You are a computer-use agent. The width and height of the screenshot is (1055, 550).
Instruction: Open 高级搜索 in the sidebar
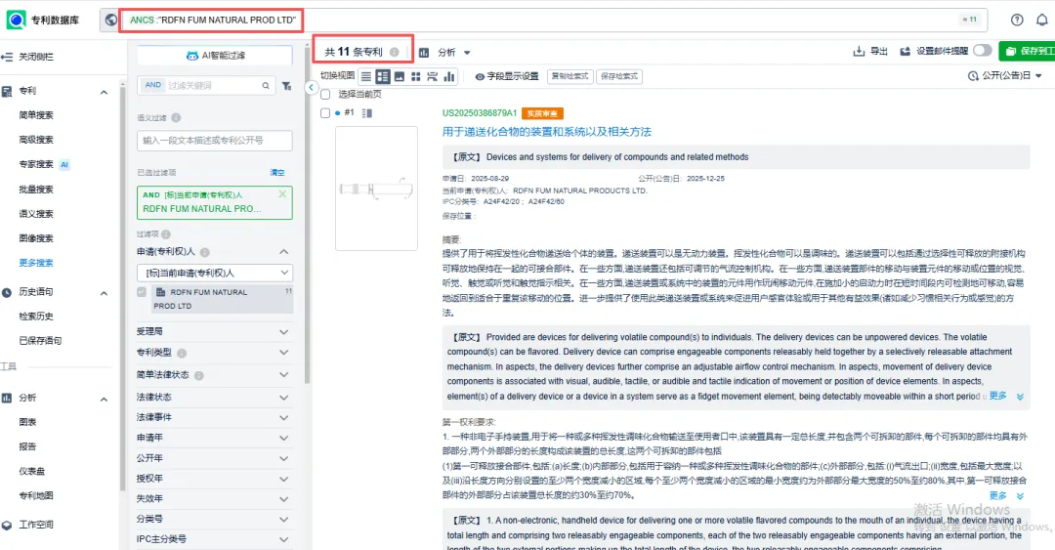point(36,140)
